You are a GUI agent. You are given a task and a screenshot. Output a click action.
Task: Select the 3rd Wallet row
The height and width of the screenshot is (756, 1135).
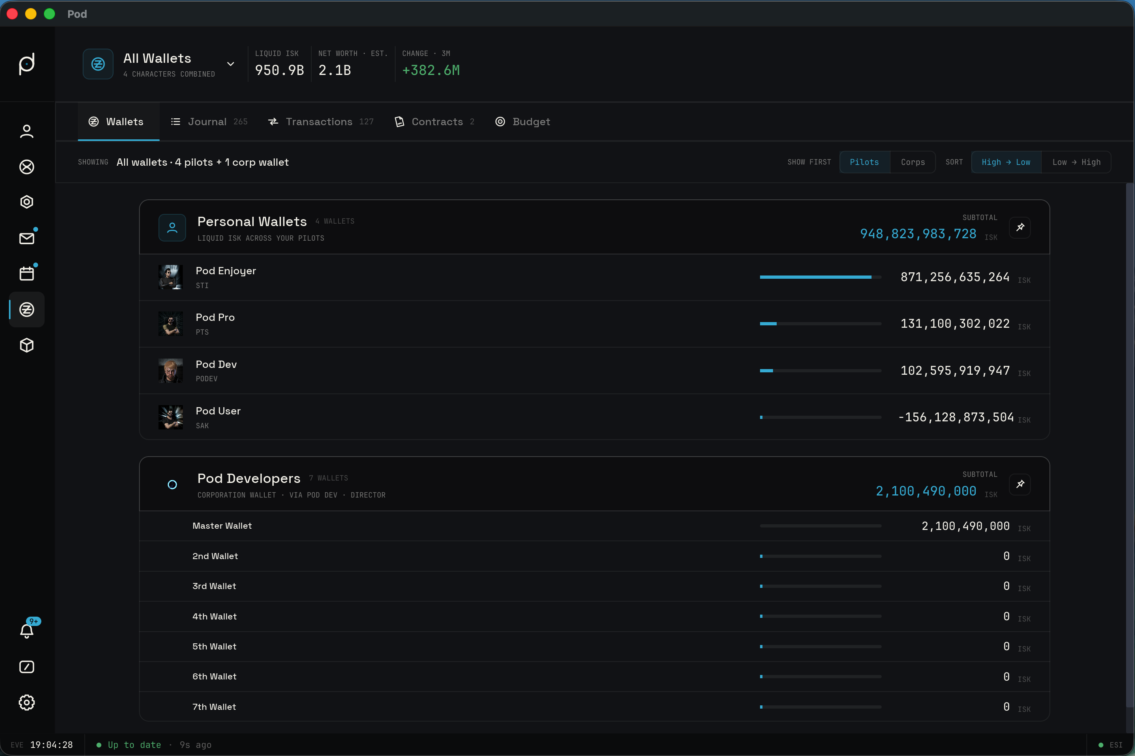coord(594,586)
